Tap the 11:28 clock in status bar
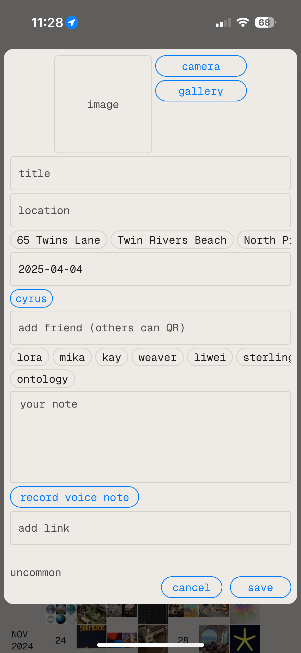 coord(47,23)
